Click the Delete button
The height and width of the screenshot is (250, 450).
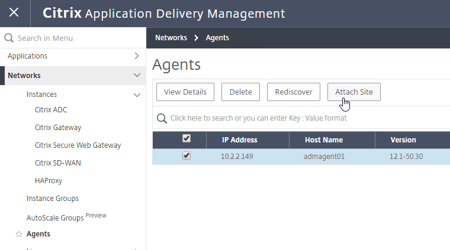pyautogui.click(x=240, y=92)
